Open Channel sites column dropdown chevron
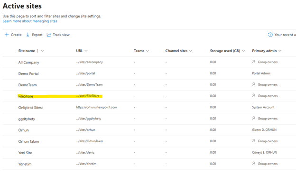 191,51
